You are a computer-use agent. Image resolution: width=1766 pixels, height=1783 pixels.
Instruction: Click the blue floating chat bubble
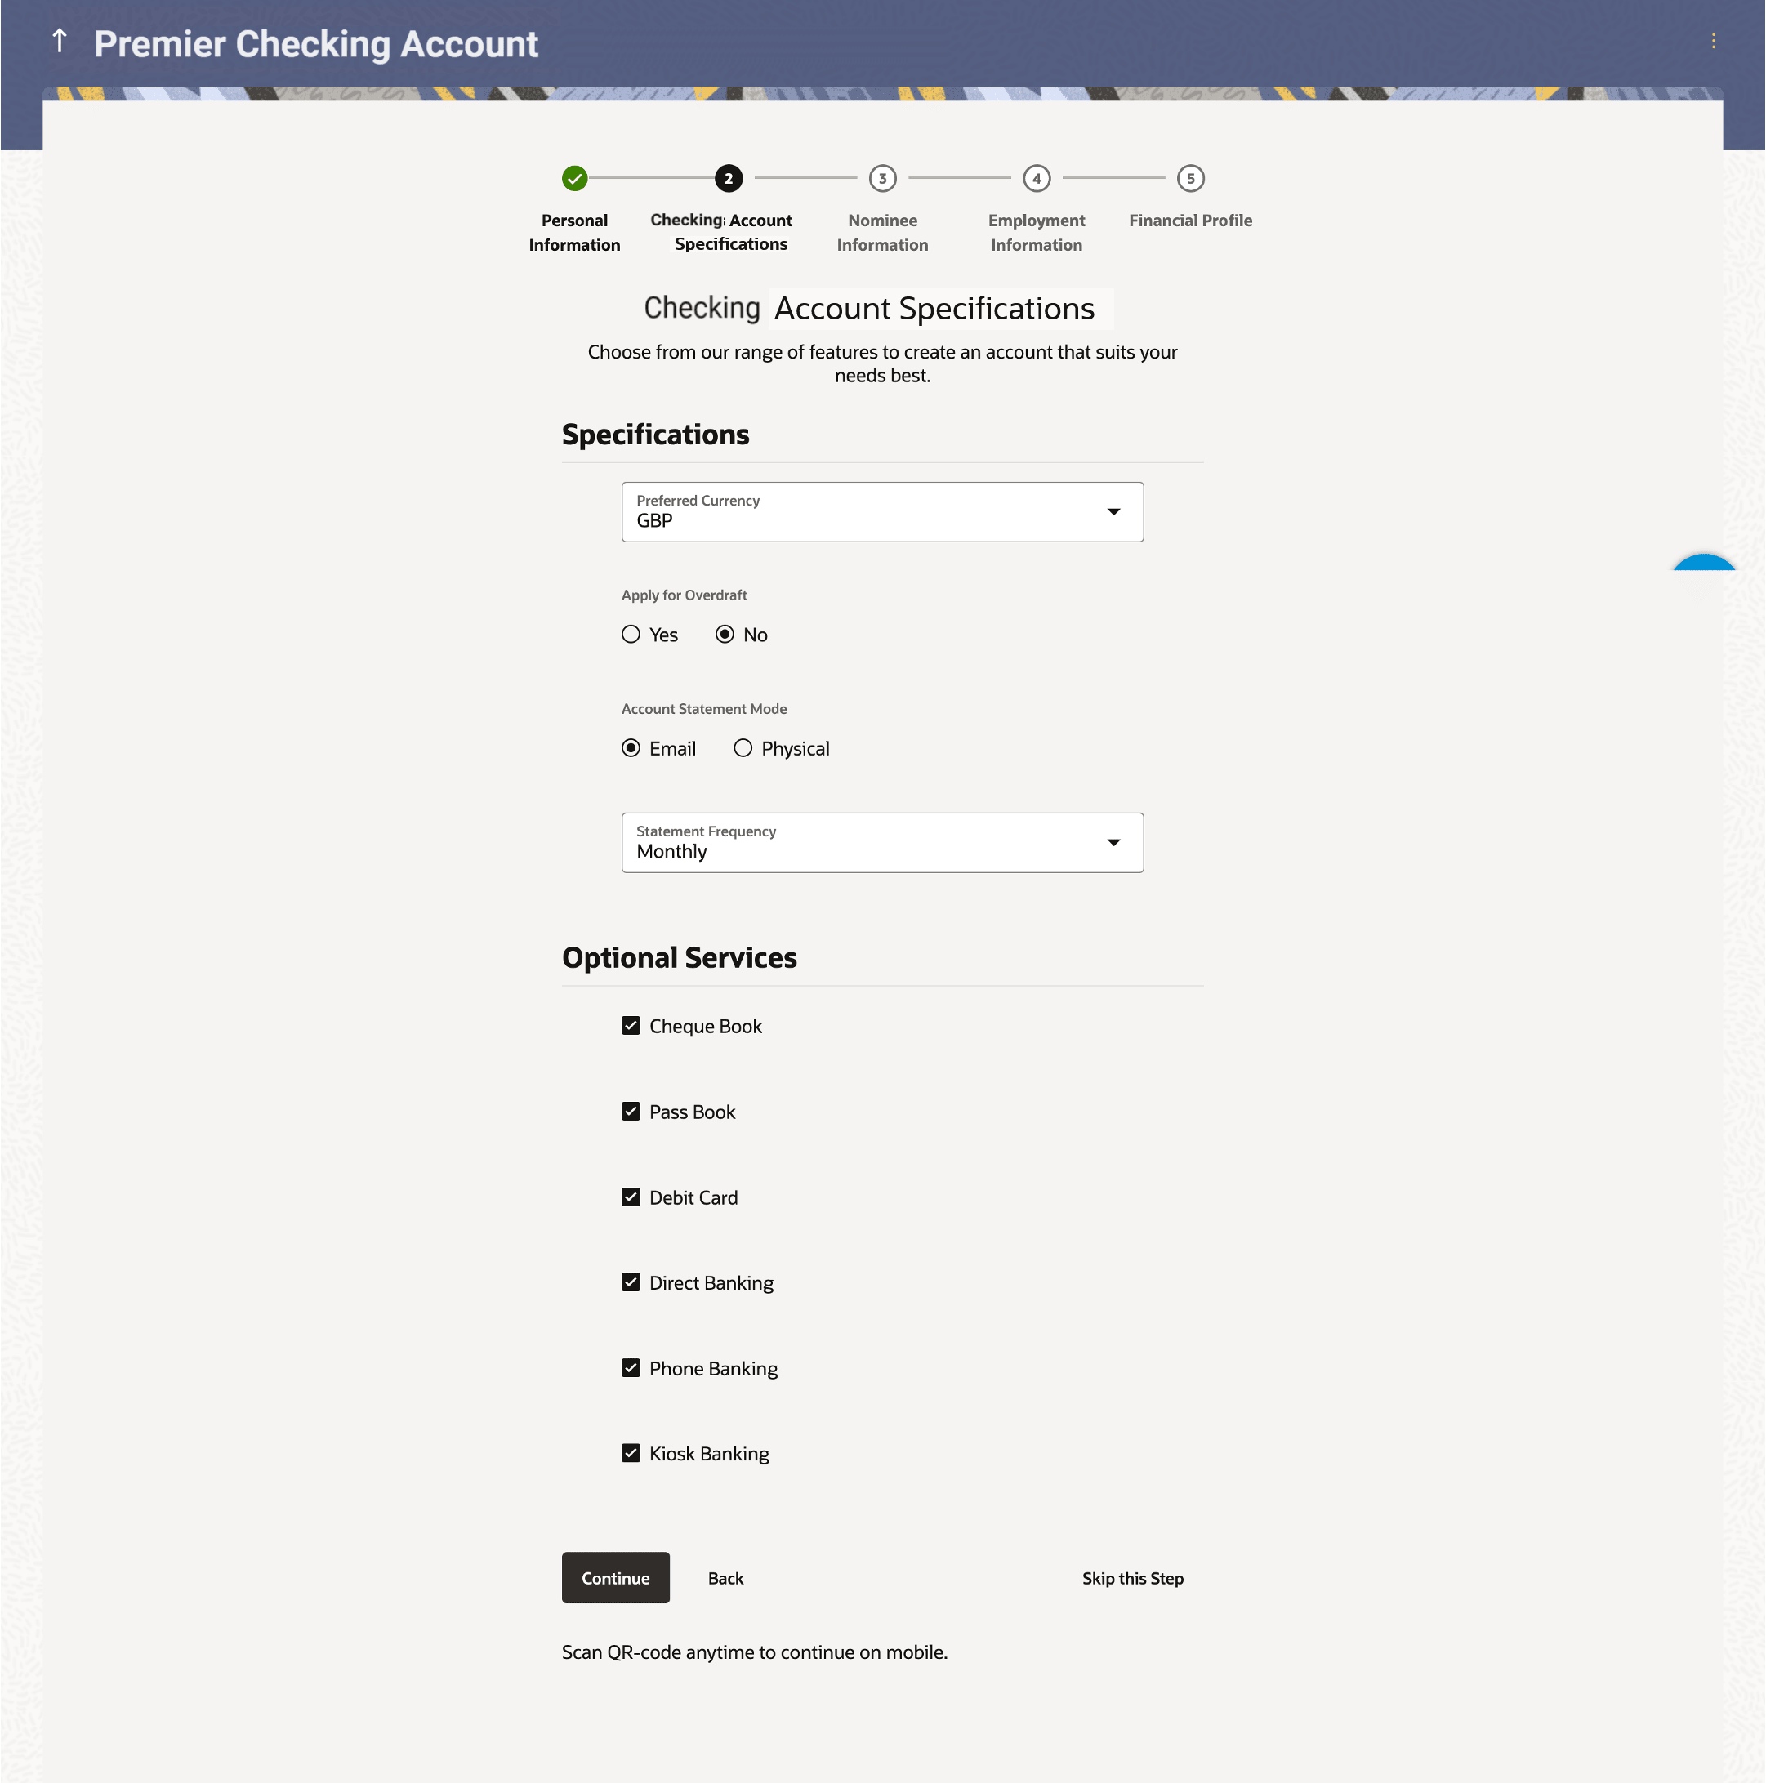[x=1703, y=564]
